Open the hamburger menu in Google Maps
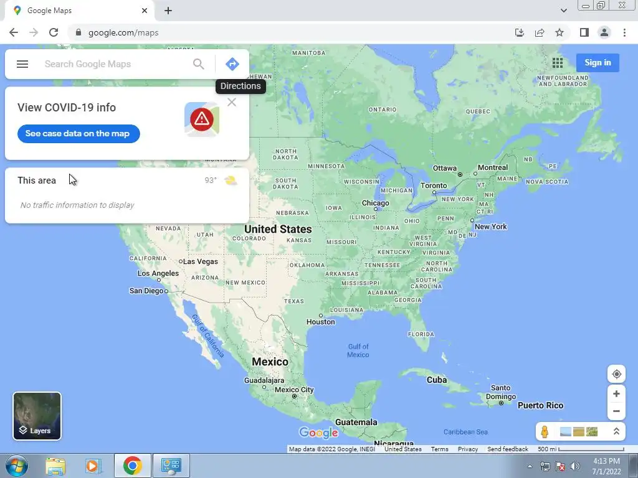This screenshot has width=638, height=478. point(22,64)
